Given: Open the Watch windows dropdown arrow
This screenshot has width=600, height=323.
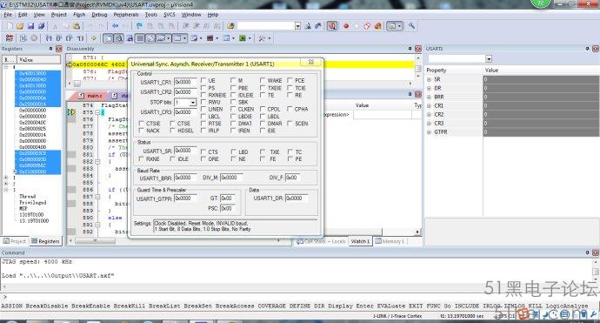Looking at the screenshot, I should [168, 38].
